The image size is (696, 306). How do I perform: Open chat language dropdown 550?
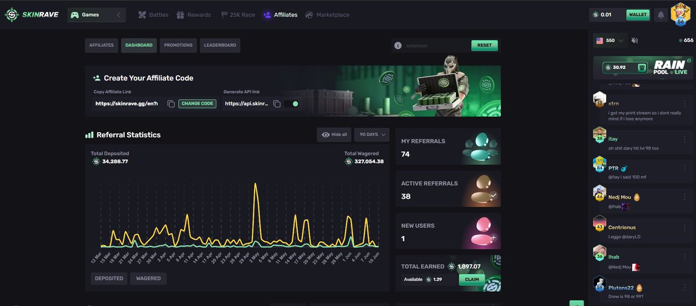coord(611,41)
